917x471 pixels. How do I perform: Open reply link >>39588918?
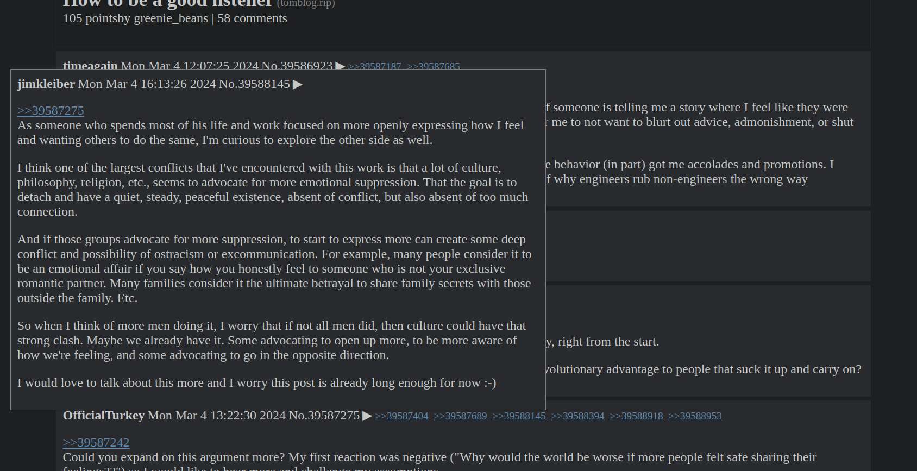pos(636,416)
